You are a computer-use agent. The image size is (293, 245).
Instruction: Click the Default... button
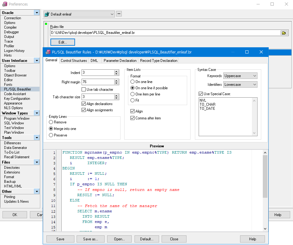point(146,239)
